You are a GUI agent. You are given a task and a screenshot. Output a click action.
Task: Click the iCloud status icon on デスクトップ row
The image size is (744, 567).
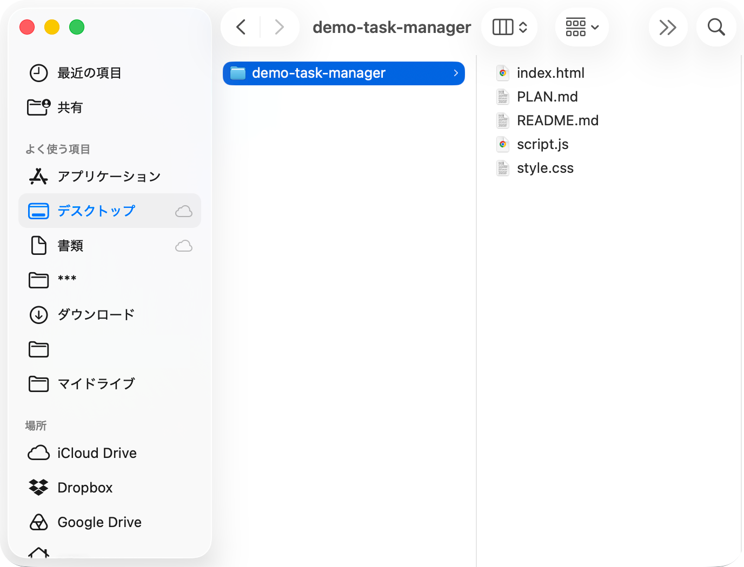tap(184, 211)
